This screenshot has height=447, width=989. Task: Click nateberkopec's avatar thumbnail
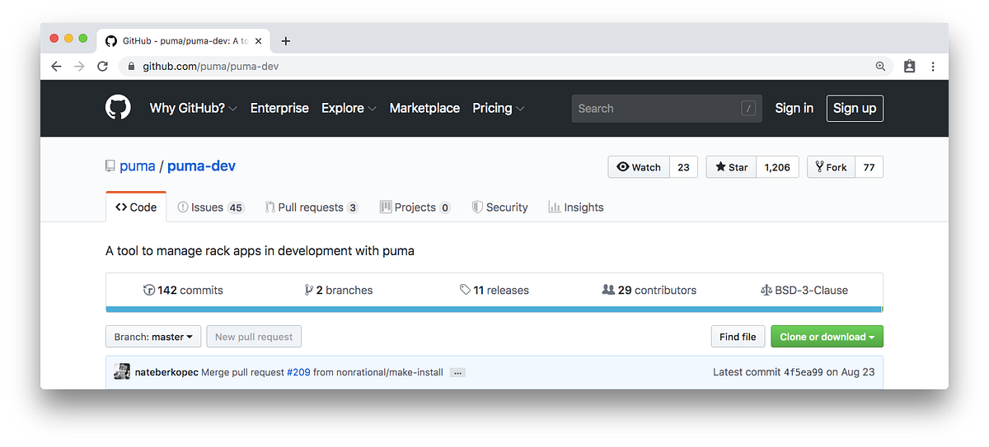click(122, 372)
